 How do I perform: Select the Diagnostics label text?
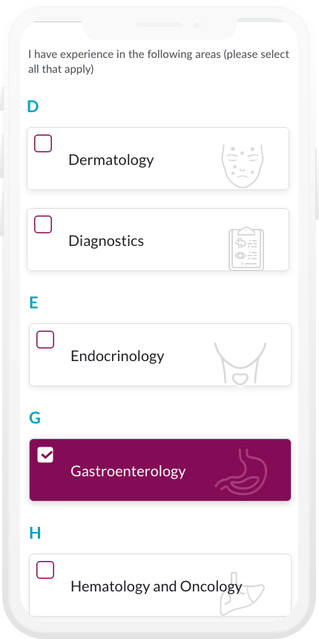tap(106, 241)
